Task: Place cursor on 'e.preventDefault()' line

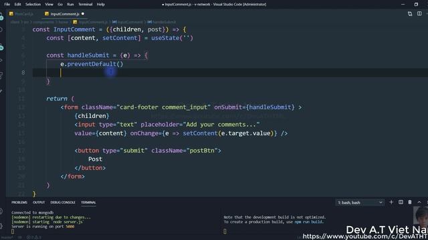Action: tap(92, 64)
